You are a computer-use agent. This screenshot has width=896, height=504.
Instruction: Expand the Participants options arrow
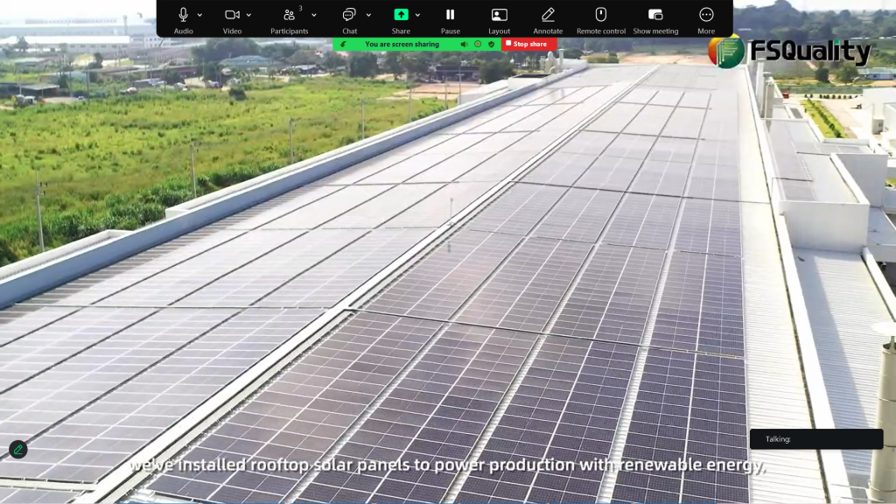click(x=314, y=15)
